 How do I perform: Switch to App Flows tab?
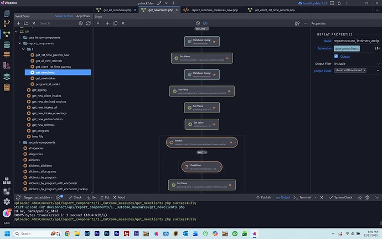coord(83,17)
